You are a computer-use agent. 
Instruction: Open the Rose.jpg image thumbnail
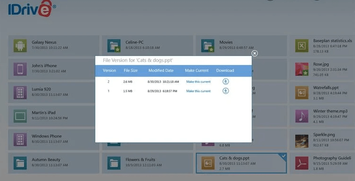(302, 69)
